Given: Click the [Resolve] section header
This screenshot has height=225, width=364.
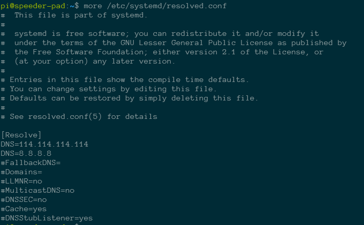Looking at the screenshot, I should tap(21, 135).
